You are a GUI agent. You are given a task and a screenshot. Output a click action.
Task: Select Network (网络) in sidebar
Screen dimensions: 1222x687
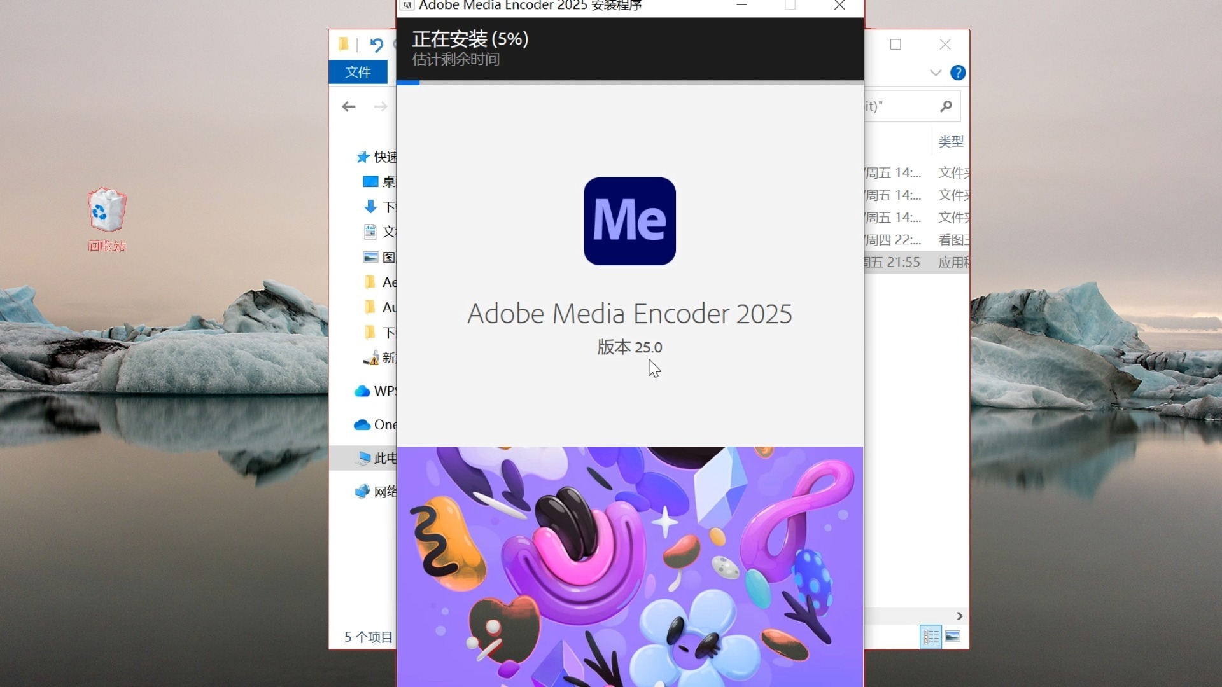tap(375, 491)
